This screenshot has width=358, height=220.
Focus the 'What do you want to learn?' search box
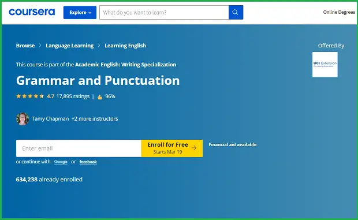click(x=164, y=13)
